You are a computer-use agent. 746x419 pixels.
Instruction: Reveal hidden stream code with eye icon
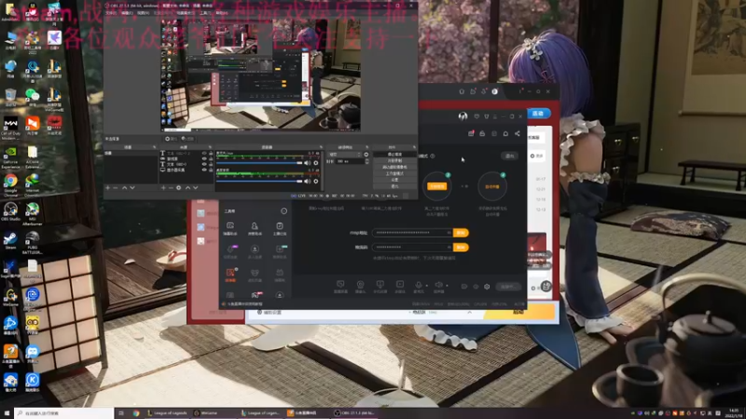coord(449,248)
